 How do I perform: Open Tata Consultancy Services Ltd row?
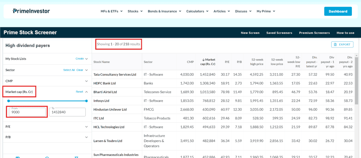click(x=115, y=75)
